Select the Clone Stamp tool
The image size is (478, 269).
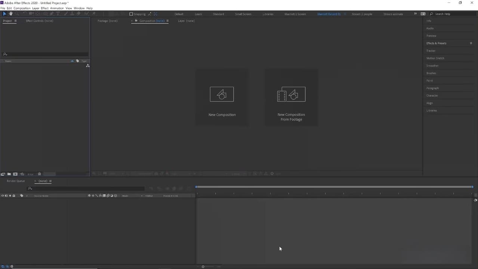click(x=72, y=14)
